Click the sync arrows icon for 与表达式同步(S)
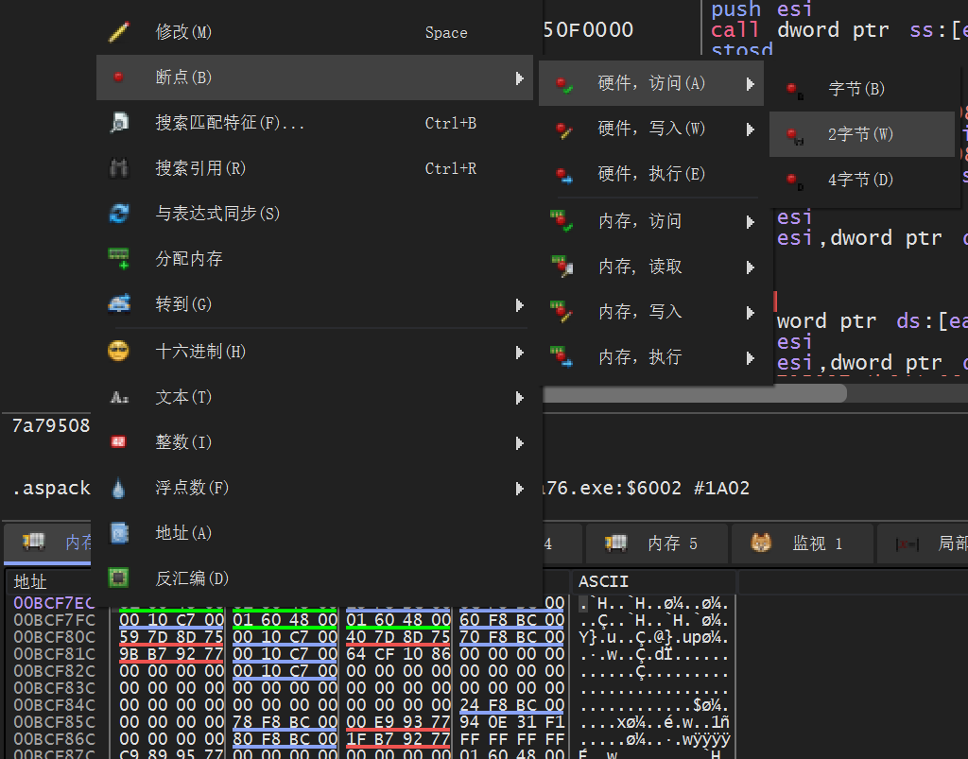Viewport: 968px width, 759px height. [119, 214]
